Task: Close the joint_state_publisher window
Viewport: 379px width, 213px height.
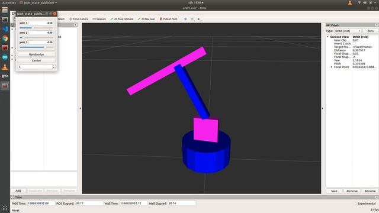Action: coord(54,14)
